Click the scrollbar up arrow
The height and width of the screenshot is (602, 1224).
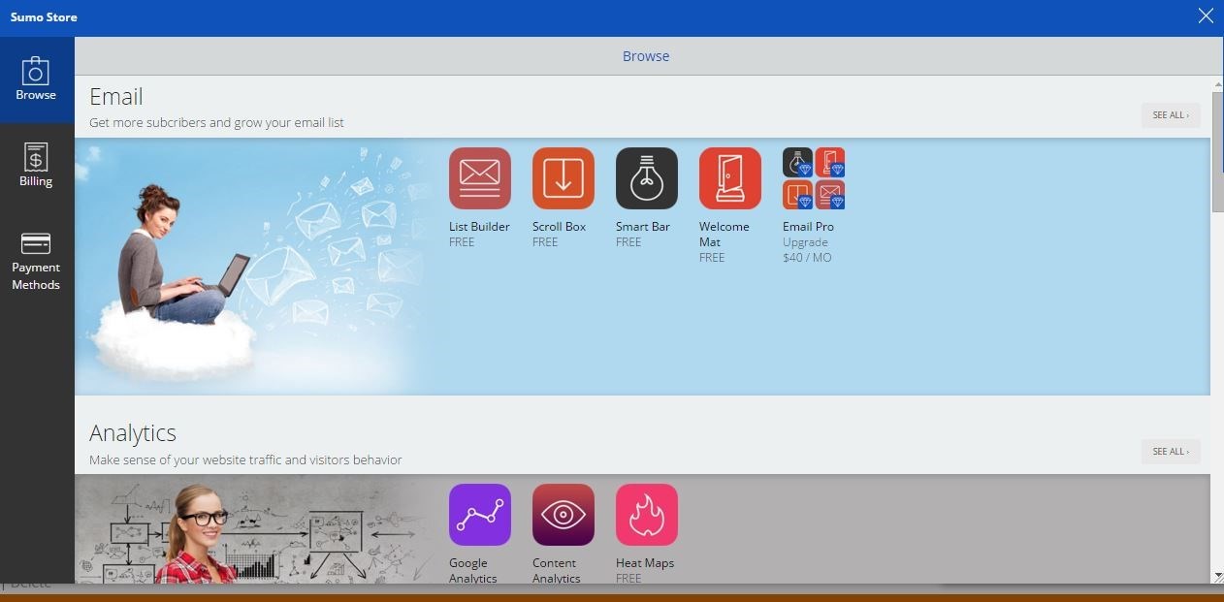[x=1218, y=82]
